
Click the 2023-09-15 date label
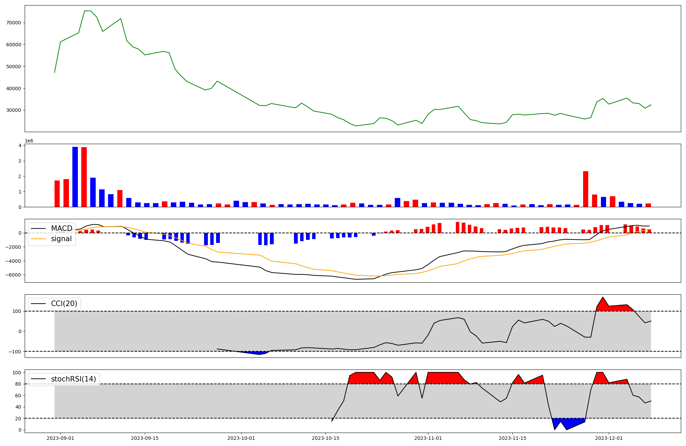click(145, 438)
